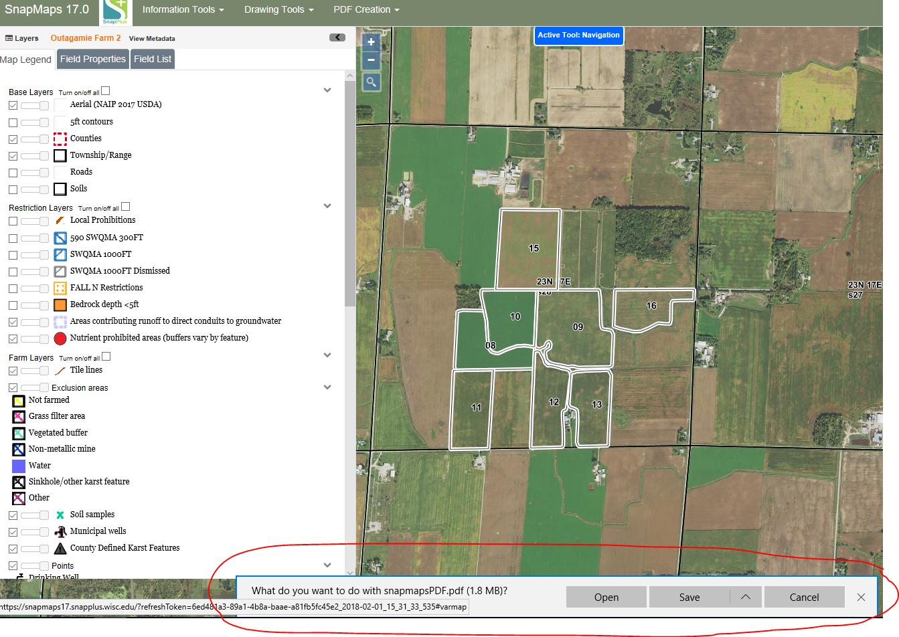The image size is (899, 637).
Task: Toggle the Aerial NAIP 2017 USDA checkbox
Action: [13, 106]
